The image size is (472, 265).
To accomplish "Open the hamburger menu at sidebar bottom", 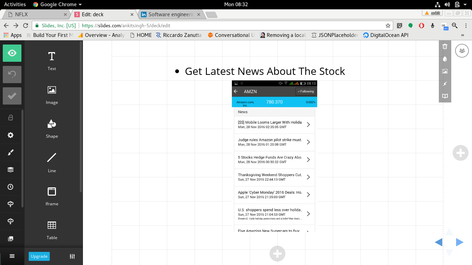I will coord(12,256).
